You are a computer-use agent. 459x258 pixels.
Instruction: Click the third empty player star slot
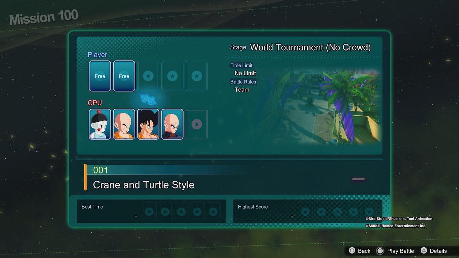(x=148, y=76)
